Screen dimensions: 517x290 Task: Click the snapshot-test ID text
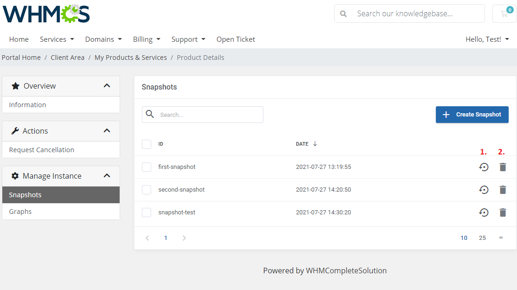click(177, 213)
